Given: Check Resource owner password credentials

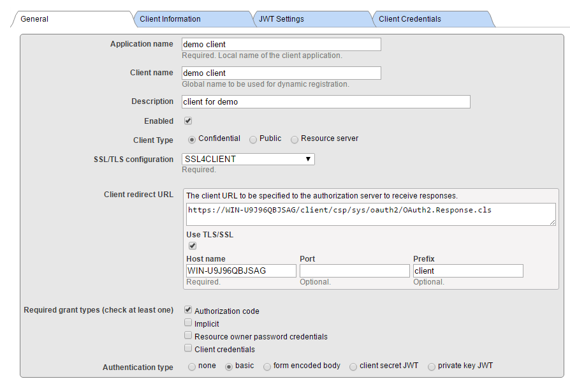Looking at the screenshot, I should 188,336.
